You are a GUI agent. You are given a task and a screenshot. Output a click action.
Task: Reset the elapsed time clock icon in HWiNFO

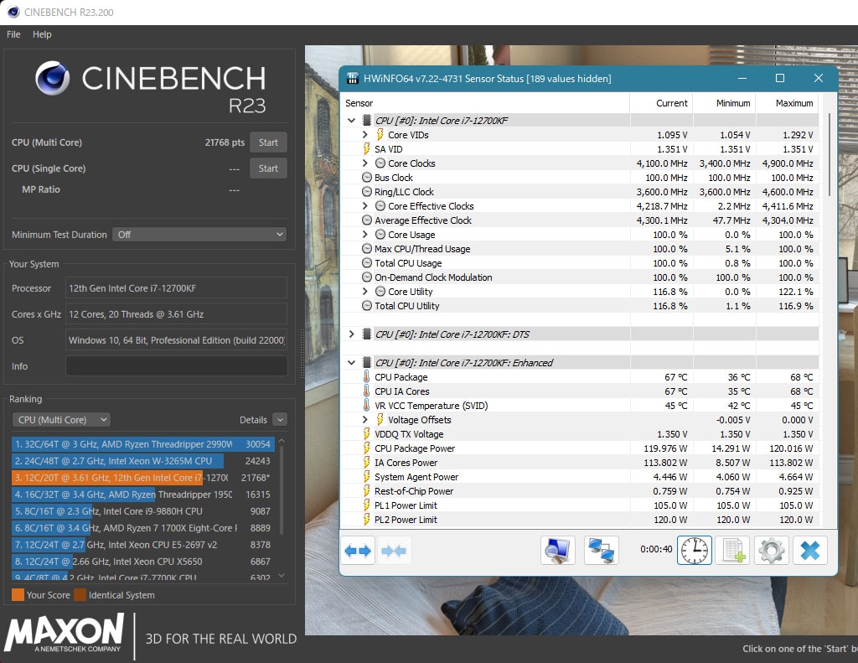pos(695,550)
